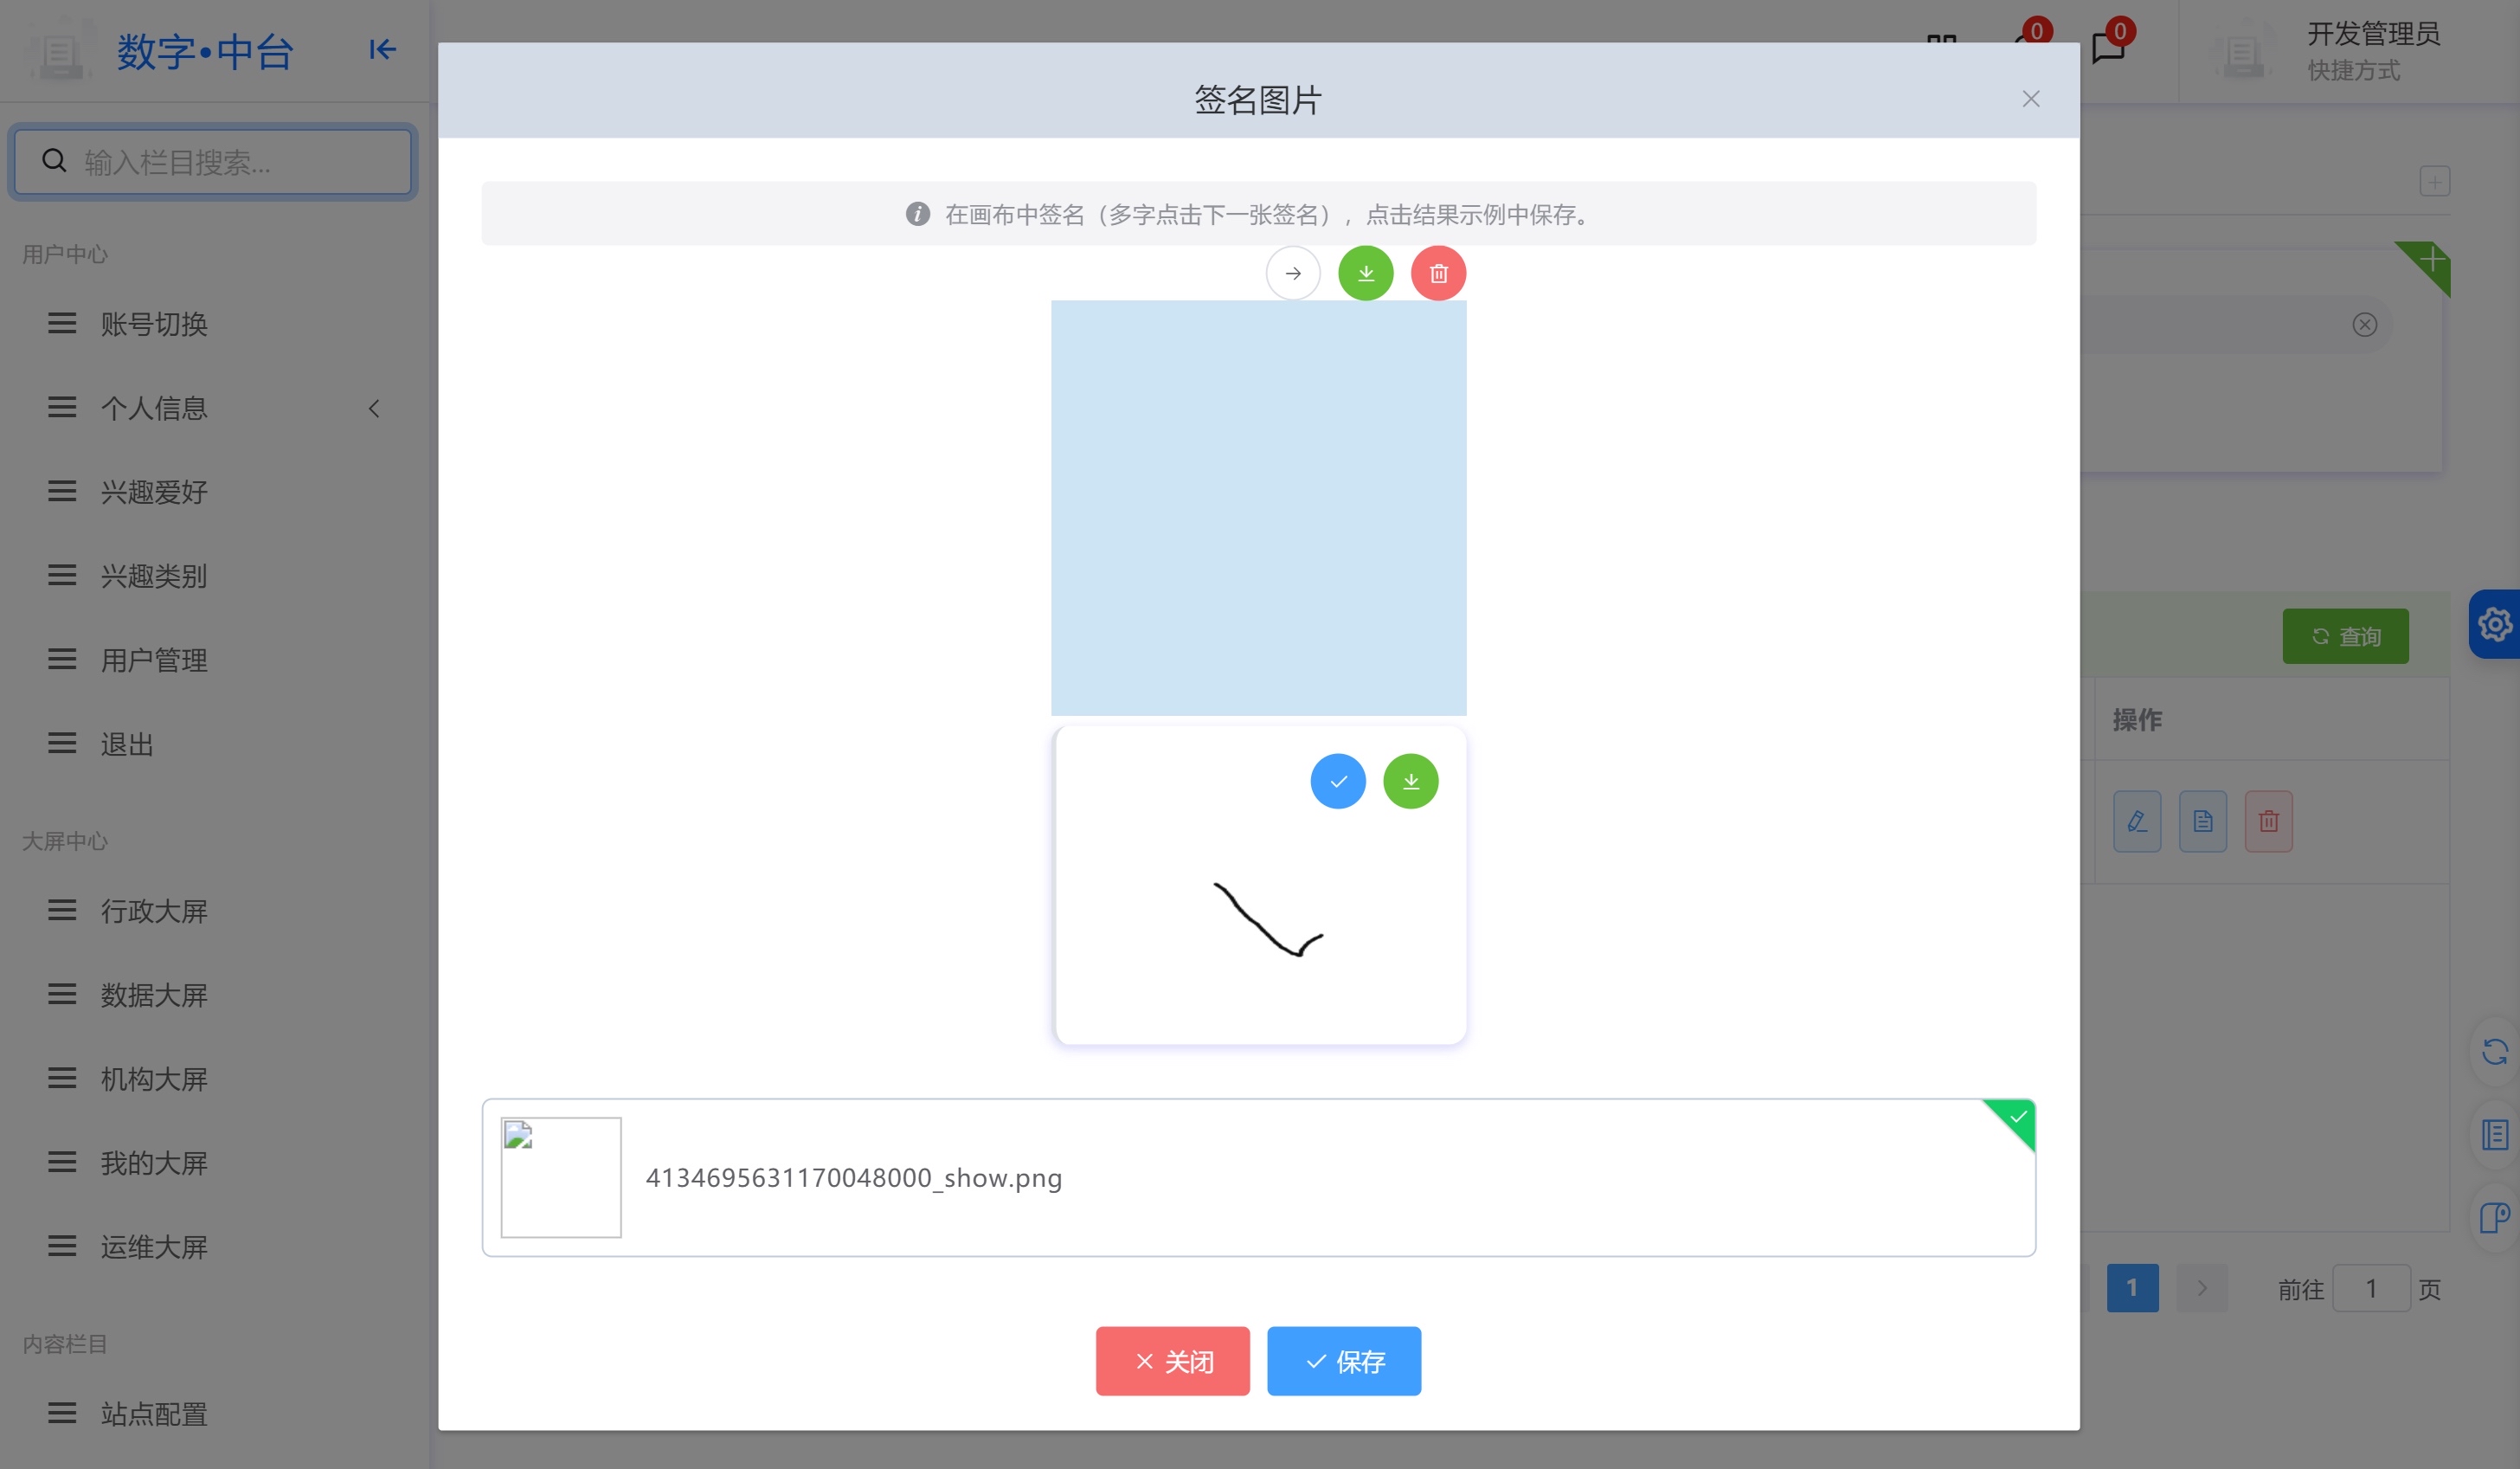Close the 签名图片 dialog with the X
The width and height of the screenshot is (2520, 1469).
pyautogui.click(x=2031, y=99)
